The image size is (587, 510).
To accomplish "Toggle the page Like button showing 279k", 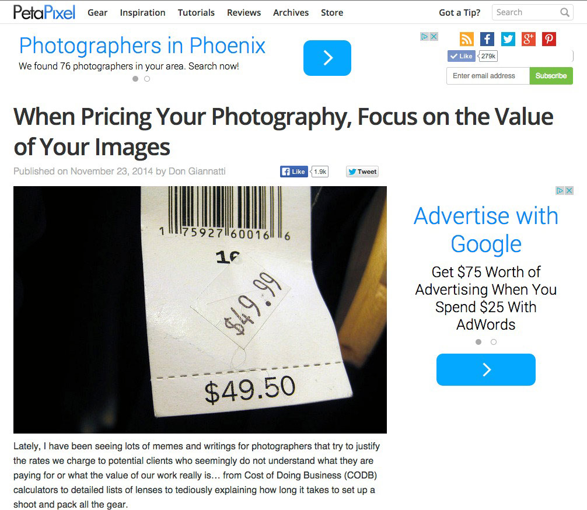I will tap(462, 56).
